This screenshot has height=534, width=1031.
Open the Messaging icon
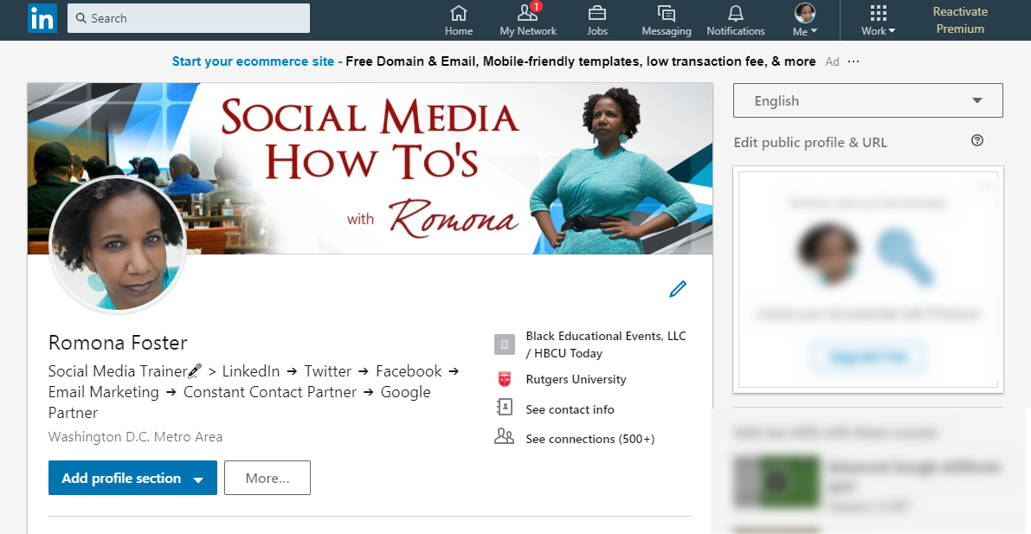click(666, 13)
